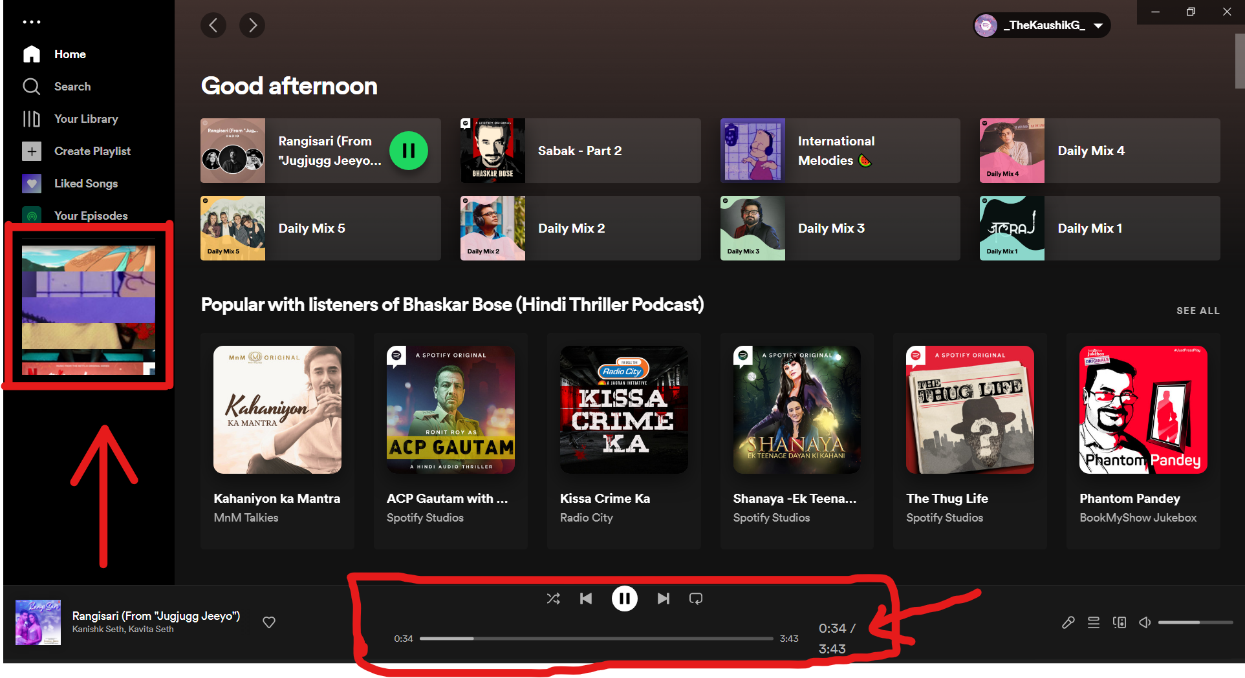Enable shuffle playback
The height and width of the screenshot is (678, 1245).
pyautogui.click(x=553, y=599)
